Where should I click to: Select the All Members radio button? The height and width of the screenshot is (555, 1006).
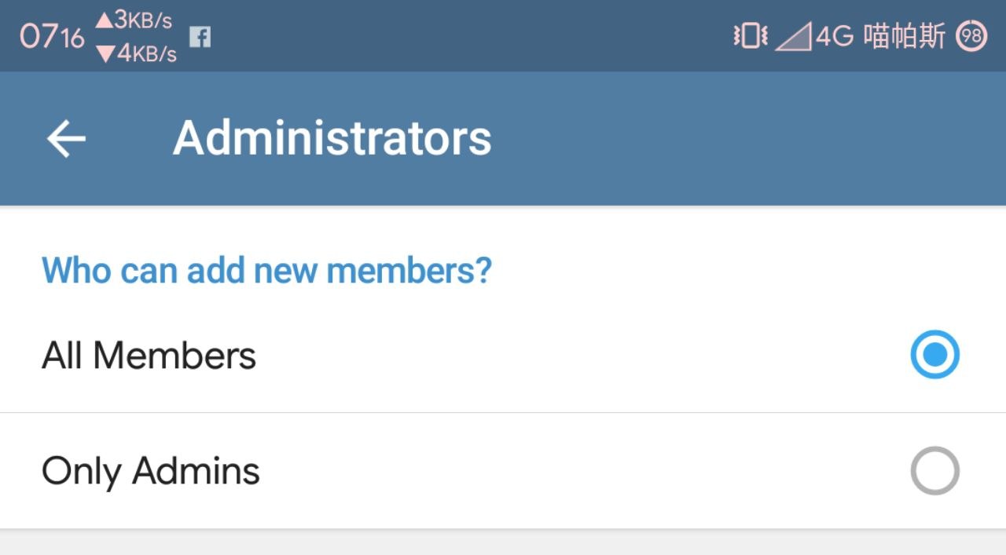[934, 355]
